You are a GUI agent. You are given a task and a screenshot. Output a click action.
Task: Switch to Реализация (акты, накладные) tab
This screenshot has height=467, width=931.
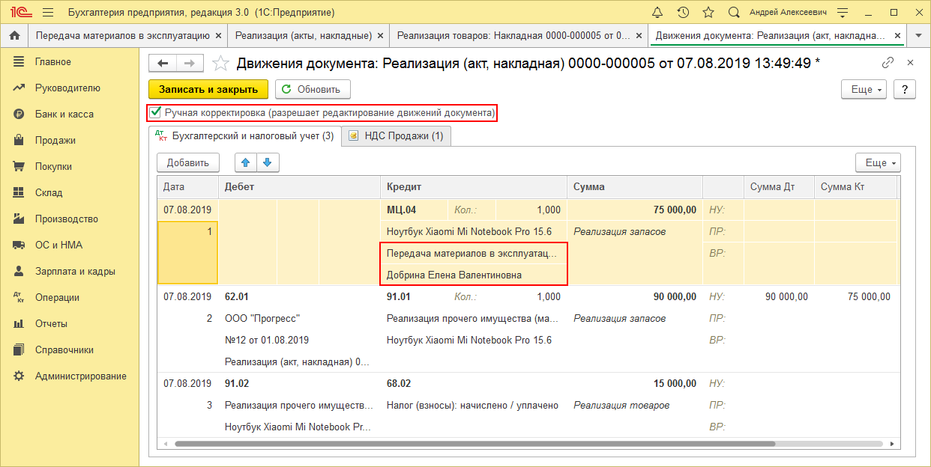click(304, 35)
